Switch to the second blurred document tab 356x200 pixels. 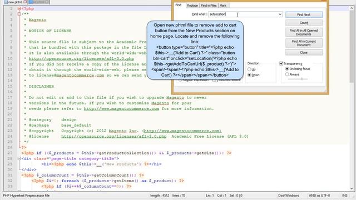point(38,2)
